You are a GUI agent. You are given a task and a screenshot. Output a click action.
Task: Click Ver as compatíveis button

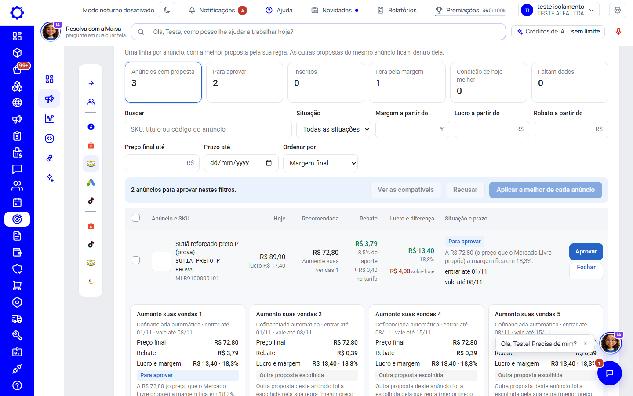[x=406, y=190]
